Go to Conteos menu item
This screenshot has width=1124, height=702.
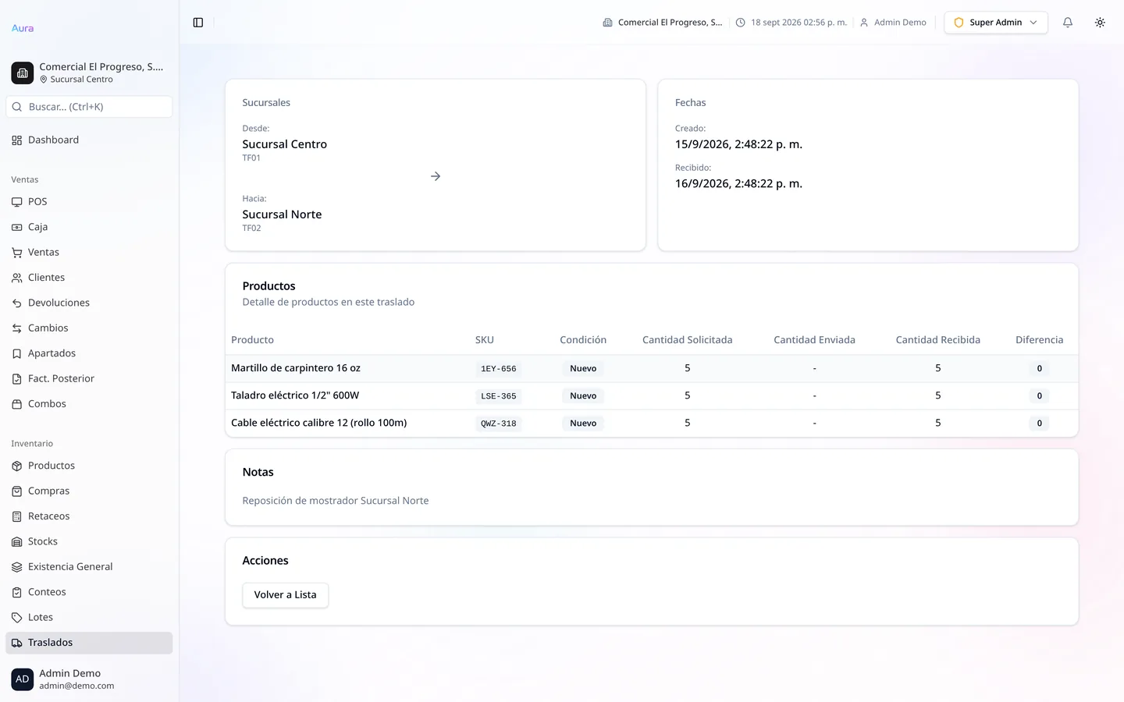point(89,592)
